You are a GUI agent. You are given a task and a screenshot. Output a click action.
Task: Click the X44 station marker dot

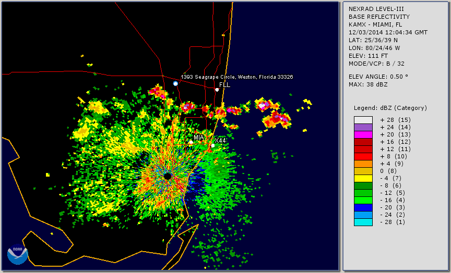click(x=213, y=146)
